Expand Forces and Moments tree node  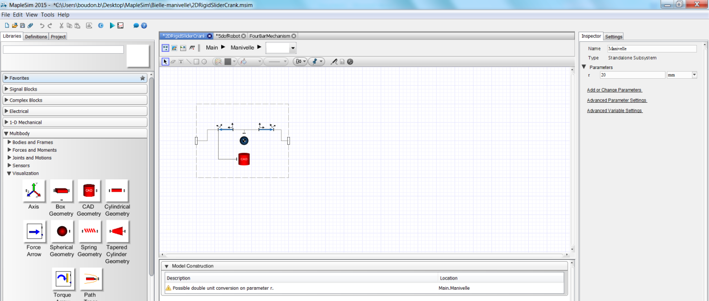pos(9,150)
